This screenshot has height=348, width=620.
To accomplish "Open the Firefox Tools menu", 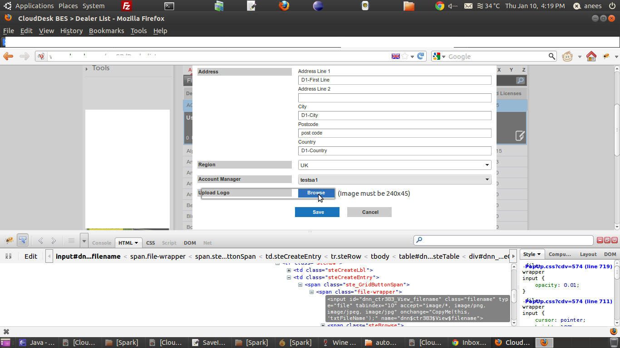I will pos(138,31).
